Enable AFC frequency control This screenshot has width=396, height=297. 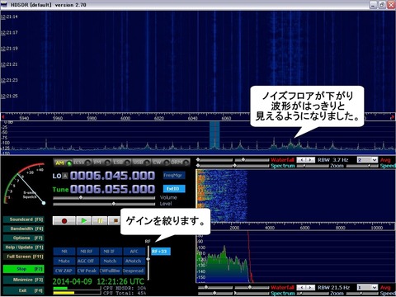(134, 252)
